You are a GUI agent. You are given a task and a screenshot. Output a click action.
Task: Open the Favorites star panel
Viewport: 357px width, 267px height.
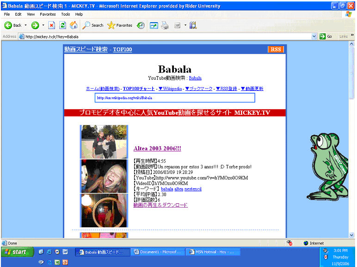[119, 25]
